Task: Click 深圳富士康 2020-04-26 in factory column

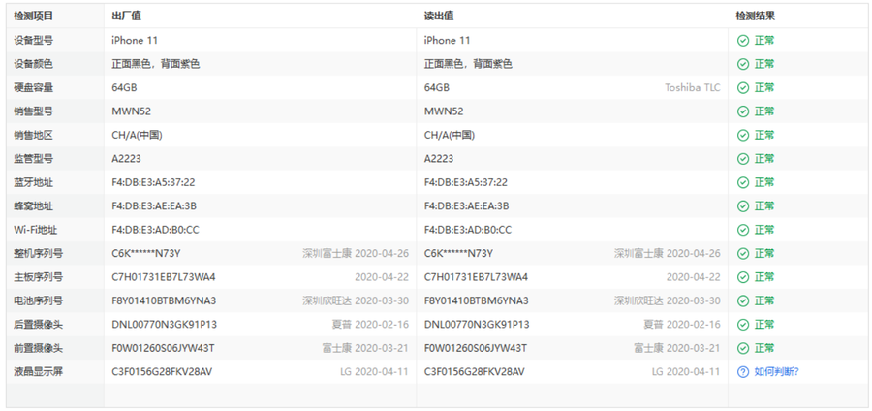Action: pyautogui.click(x=356, y=253)
